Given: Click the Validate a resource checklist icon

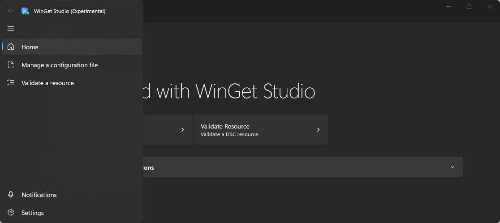Looking at the screenshot, I should [x=11, y=83].
